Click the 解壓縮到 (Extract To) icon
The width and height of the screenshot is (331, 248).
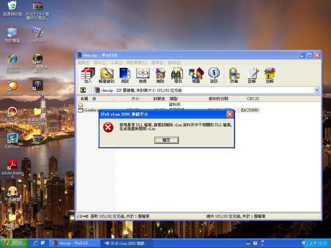pyautogui.click(x=107, y=74)
